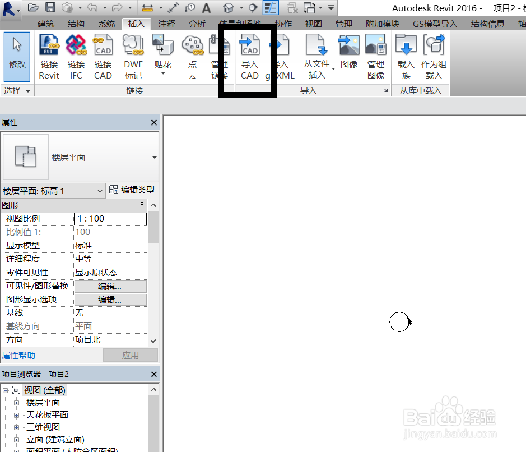Open the Add-Ins (附加模块) ribbon tab
This screenshot has width=526, height=452.
[x=383, y=24]
